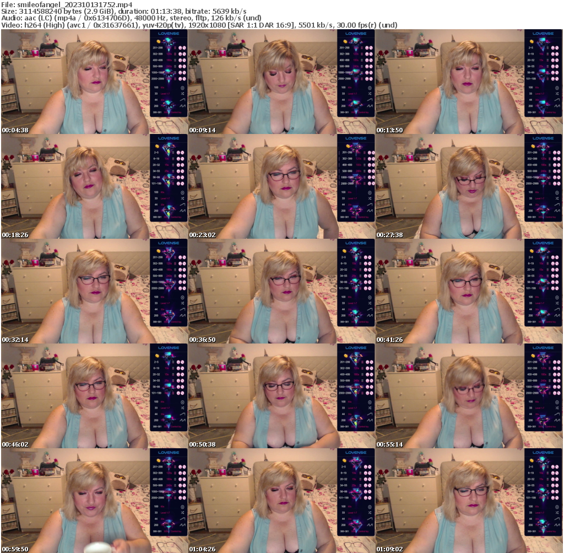The height and width of the screenshot is (553, 564).
Task: Click the shuffle icon beside the Level 1-7 row
Action: click(x=557, y=94)
